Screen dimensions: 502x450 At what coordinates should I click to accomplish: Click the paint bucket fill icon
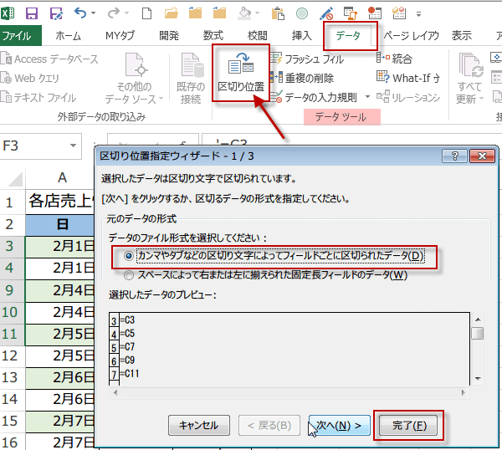(245, 13)
